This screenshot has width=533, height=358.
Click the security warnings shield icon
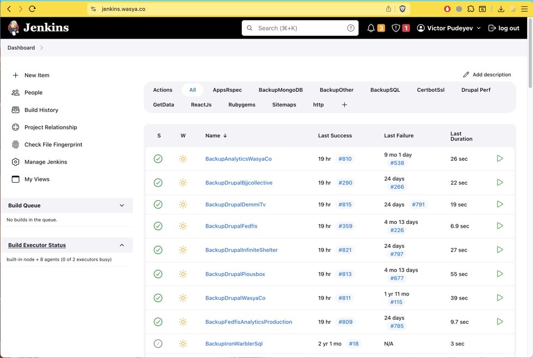pyautogui.click(x=396, y=28)
